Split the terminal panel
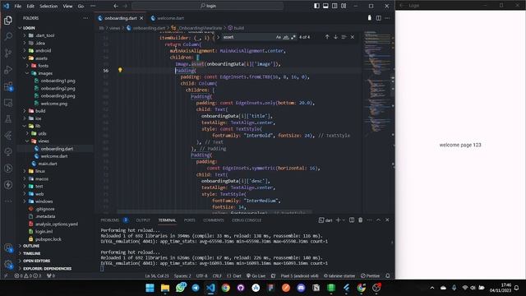This screenshot has width=526, height=296. 352,220
